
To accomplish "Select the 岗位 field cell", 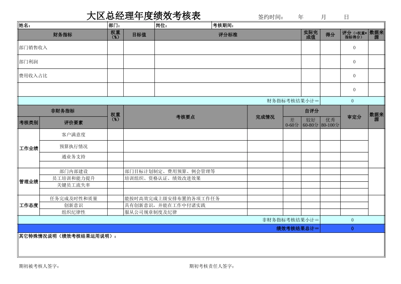I will [x=183, y=25].
